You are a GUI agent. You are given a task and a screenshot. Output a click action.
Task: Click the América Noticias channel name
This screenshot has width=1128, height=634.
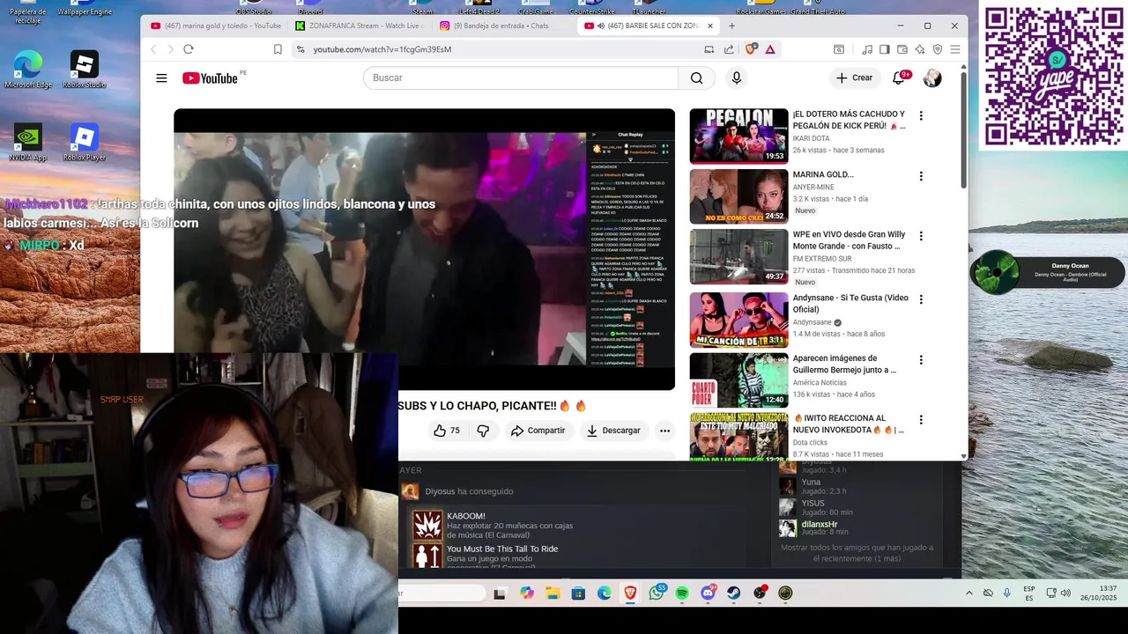[820, 383]
